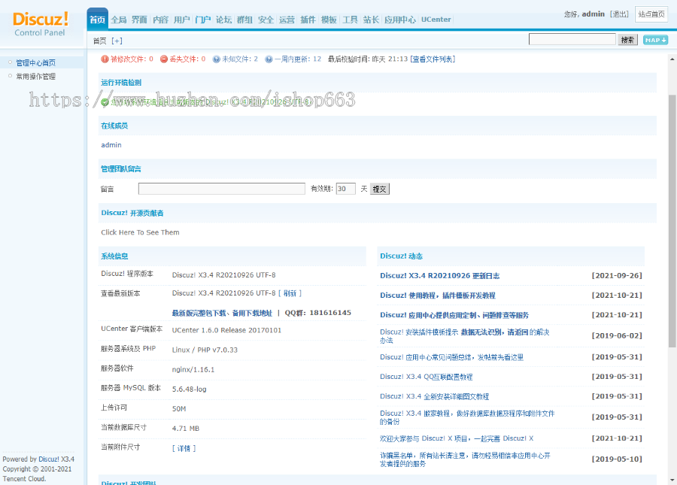Open the 用户 navigation tab
This screenshot has width=677, height=485.
(x=182, y=20)
